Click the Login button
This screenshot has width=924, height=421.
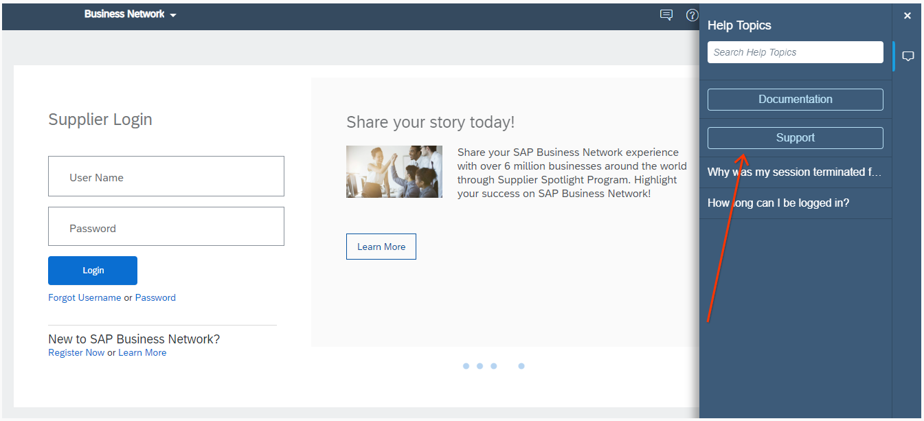click(92, 270)
